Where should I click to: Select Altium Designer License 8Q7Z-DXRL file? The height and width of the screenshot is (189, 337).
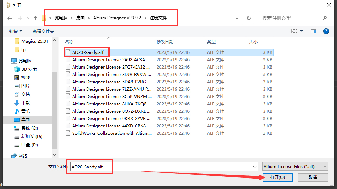[x=169, y=111]
